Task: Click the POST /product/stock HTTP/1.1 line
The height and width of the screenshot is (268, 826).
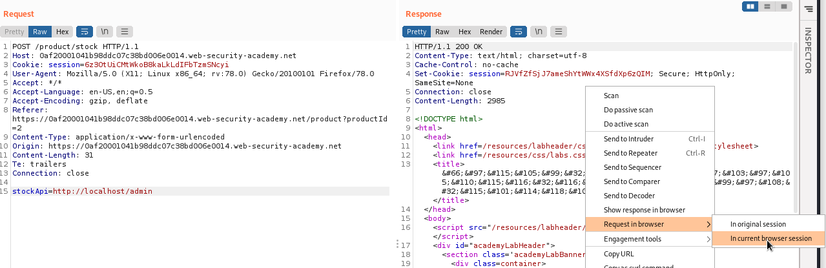Action: click(x=76, y=46)
